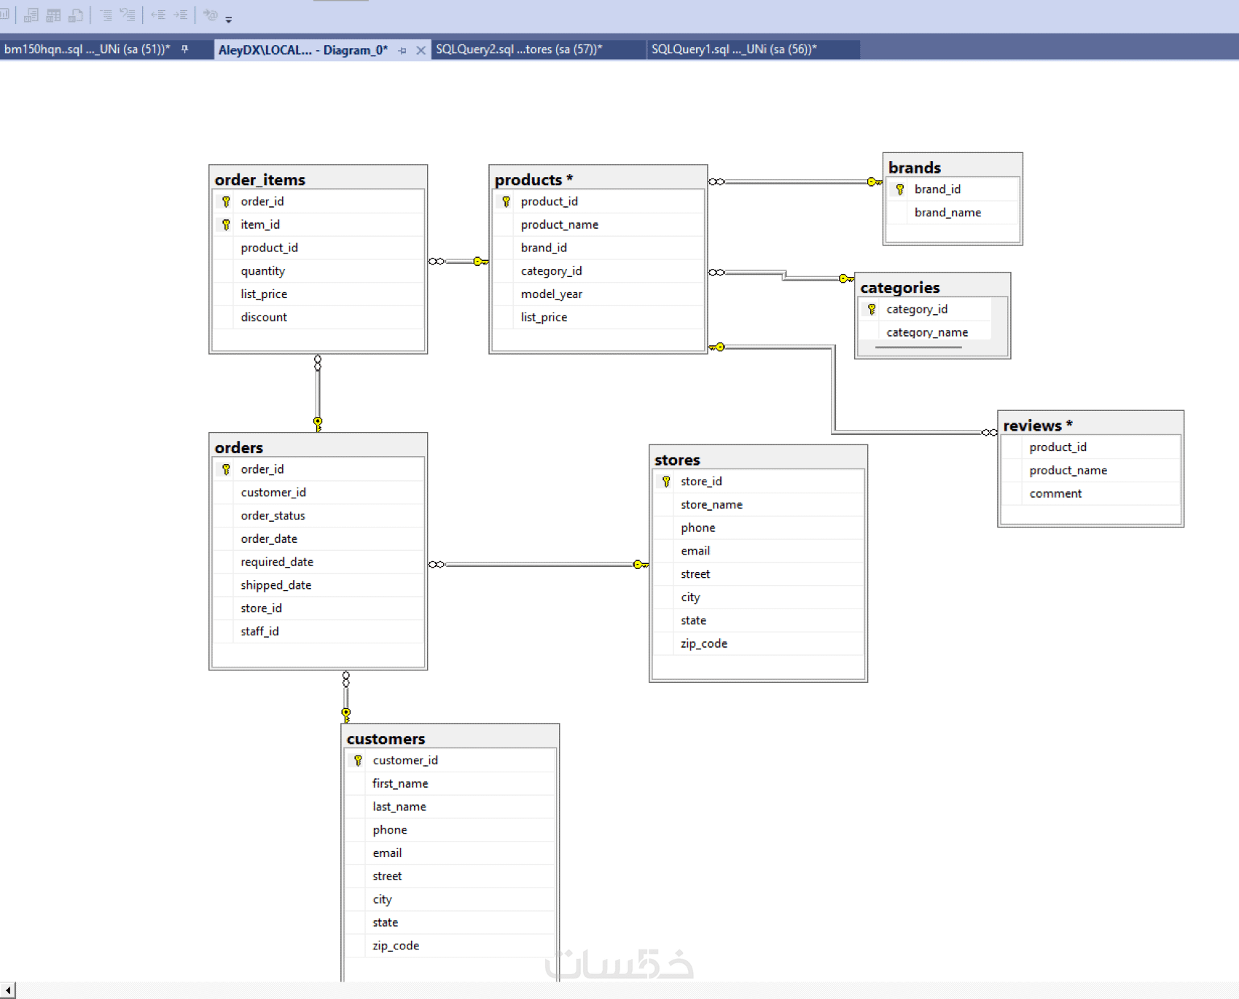Screen dimensions: 1239x999
Task: Click the Results to Text toolbar icon
Action: pos(31,15)
